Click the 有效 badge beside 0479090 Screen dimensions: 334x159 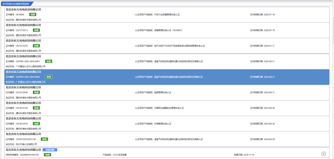coord(32,15)
